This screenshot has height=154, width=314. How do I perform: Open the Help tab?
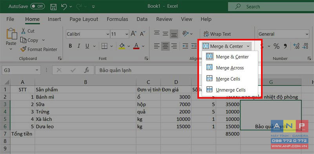[x=206, y=19]
